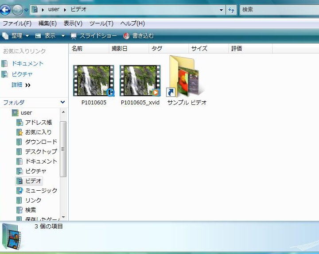
Task: Select 検索 folder in tree
Action: coord(31,210)
